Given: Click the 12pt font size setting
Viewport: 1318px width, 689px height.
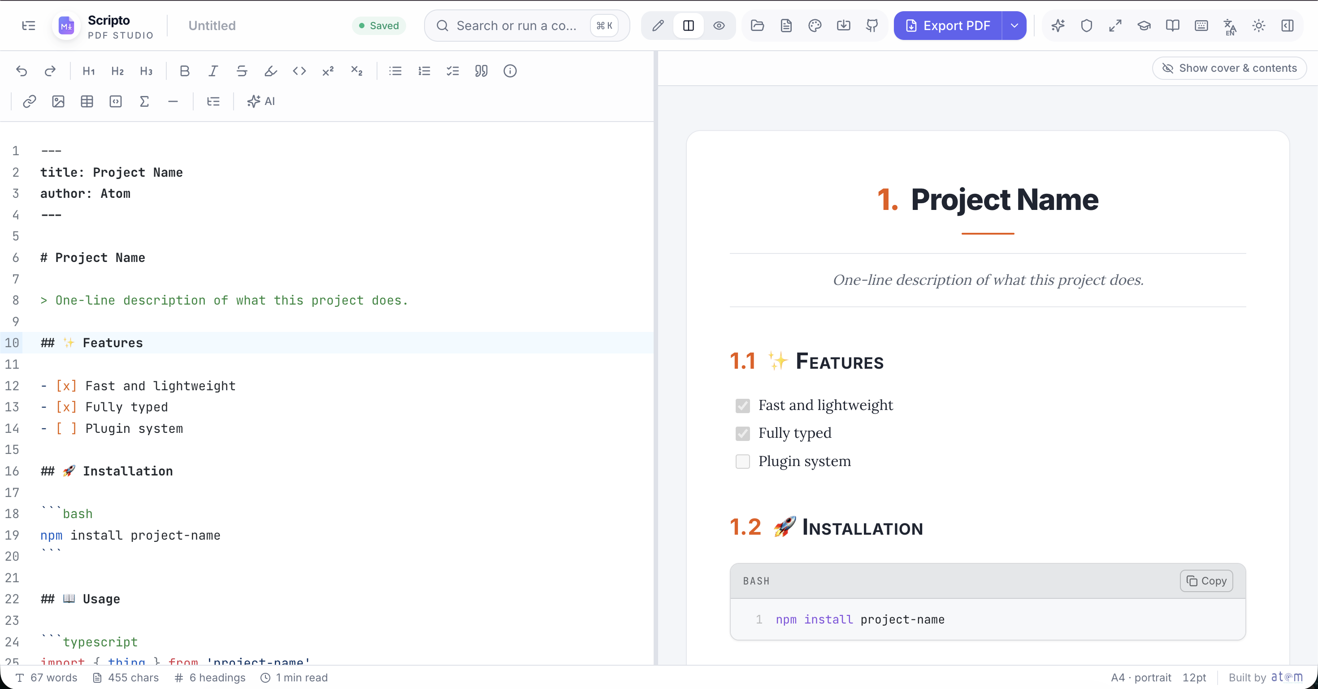Looking at the screenshot, I should (x=1194, y=678).
